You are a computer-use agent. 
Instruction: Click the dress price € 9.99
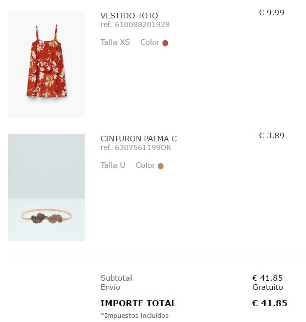pyautogui.click(x=271, y=13)
